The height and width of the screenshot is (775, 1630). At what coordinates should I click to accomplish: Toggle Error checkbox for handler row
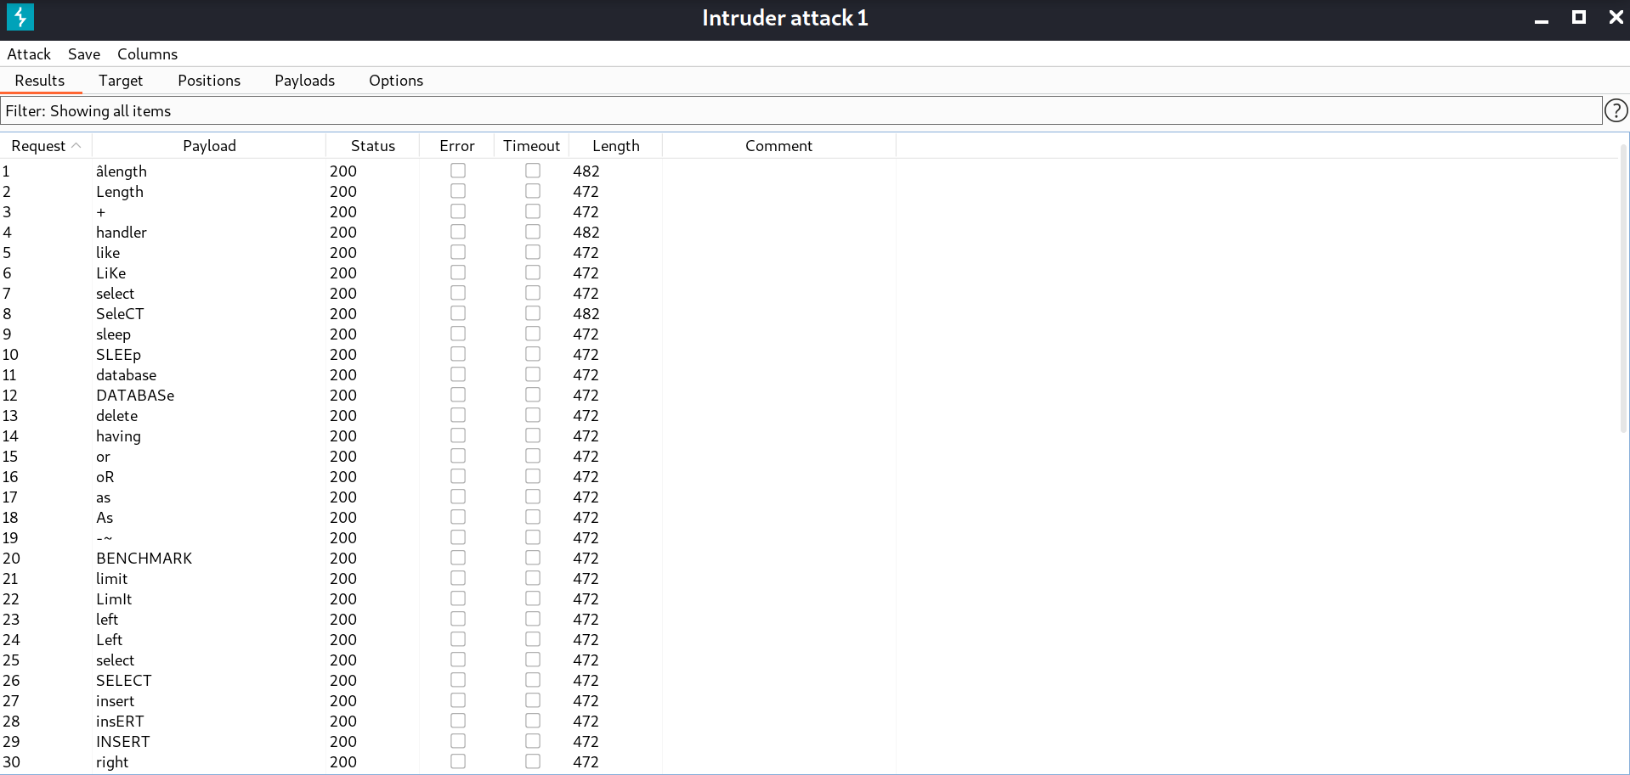[x=458, y=232]
